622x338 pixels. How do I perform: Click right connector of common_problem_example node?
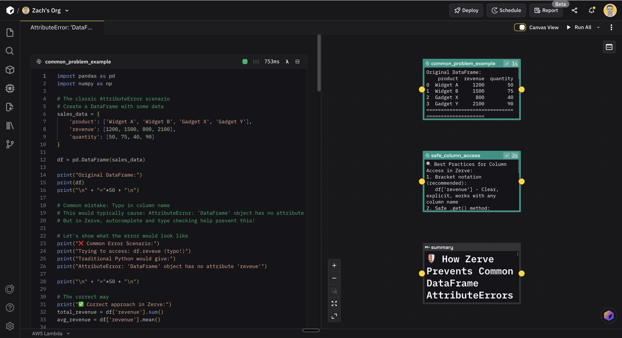[521, 90]
